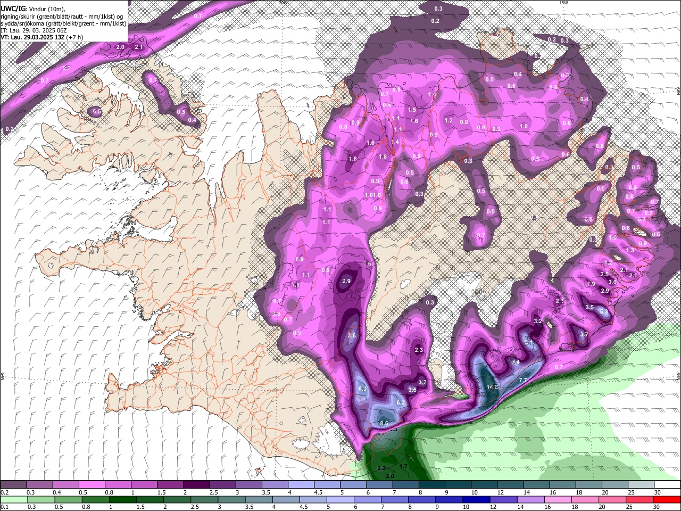Click the 1.8 snowfall value on the map
Screen dimensions: 681x511
click(353, 159)
